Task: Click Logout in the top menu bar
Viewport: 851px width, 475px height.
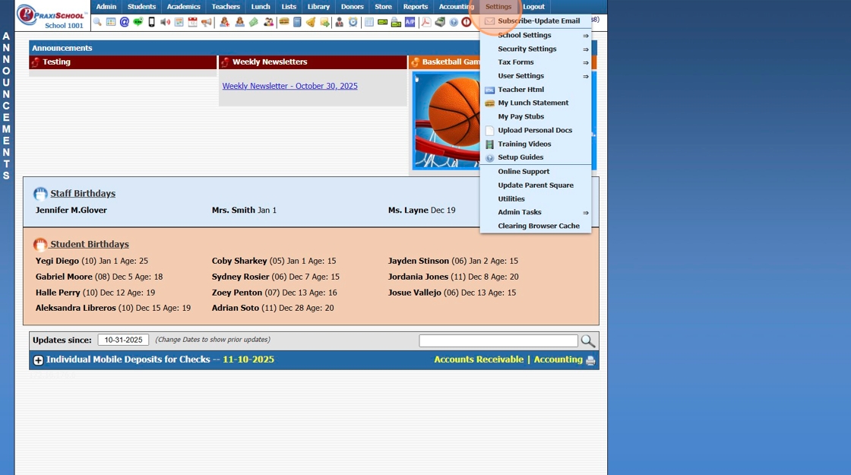Action: [533, 7]
